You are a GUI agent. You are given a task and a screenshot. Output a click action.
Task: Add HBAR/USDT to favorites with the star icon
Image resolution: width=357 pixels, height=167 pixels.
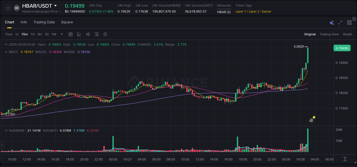[x=8, y=8]
